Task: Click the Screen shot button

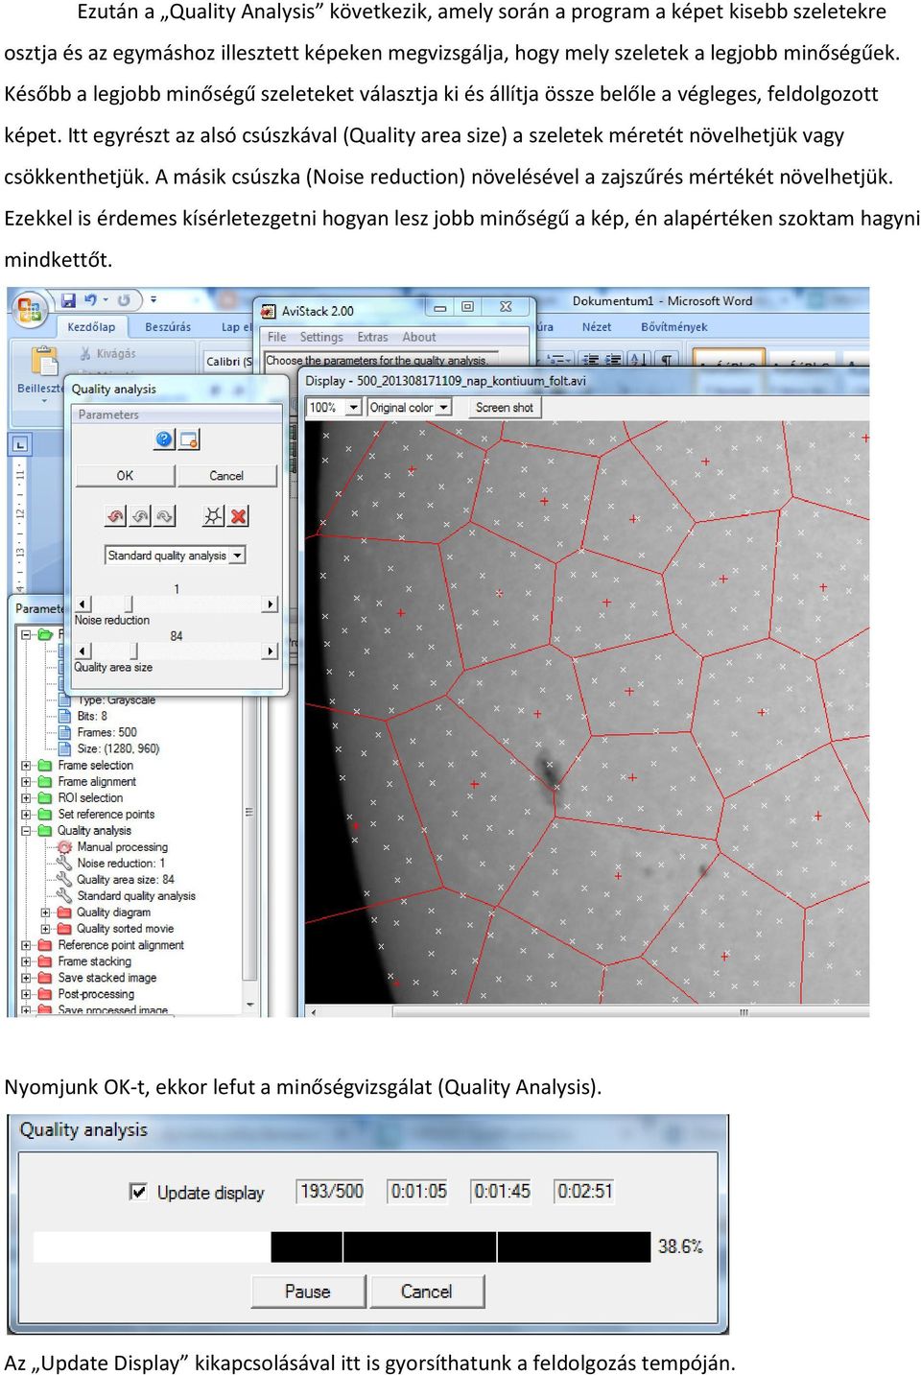Action: [x=504, y=408]
